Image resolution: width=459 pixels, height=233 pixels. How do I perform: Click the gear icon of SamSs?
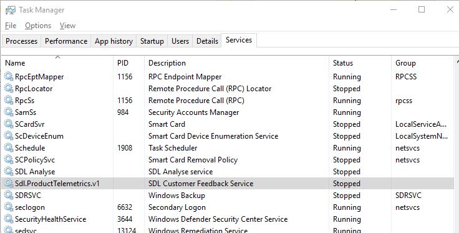(9, 112)
